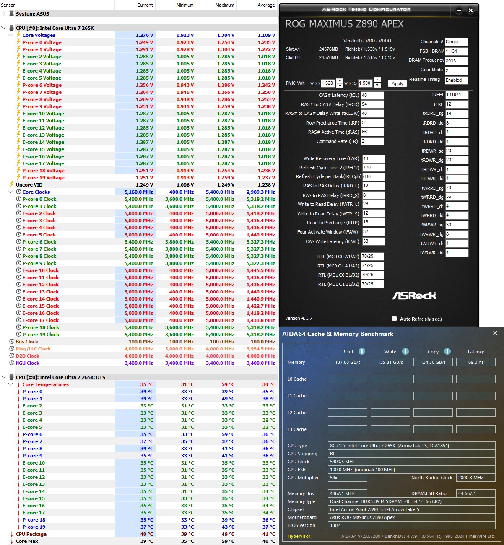The width and height of the screenshot is (504, 545).
Task: Click the lightning icon for P-core 0 Voltage
Action: (18, 42)
